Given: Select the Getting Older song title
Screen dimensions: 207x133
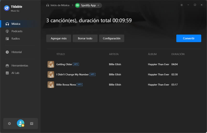Looking at the screenshot, I should (64, 64).
